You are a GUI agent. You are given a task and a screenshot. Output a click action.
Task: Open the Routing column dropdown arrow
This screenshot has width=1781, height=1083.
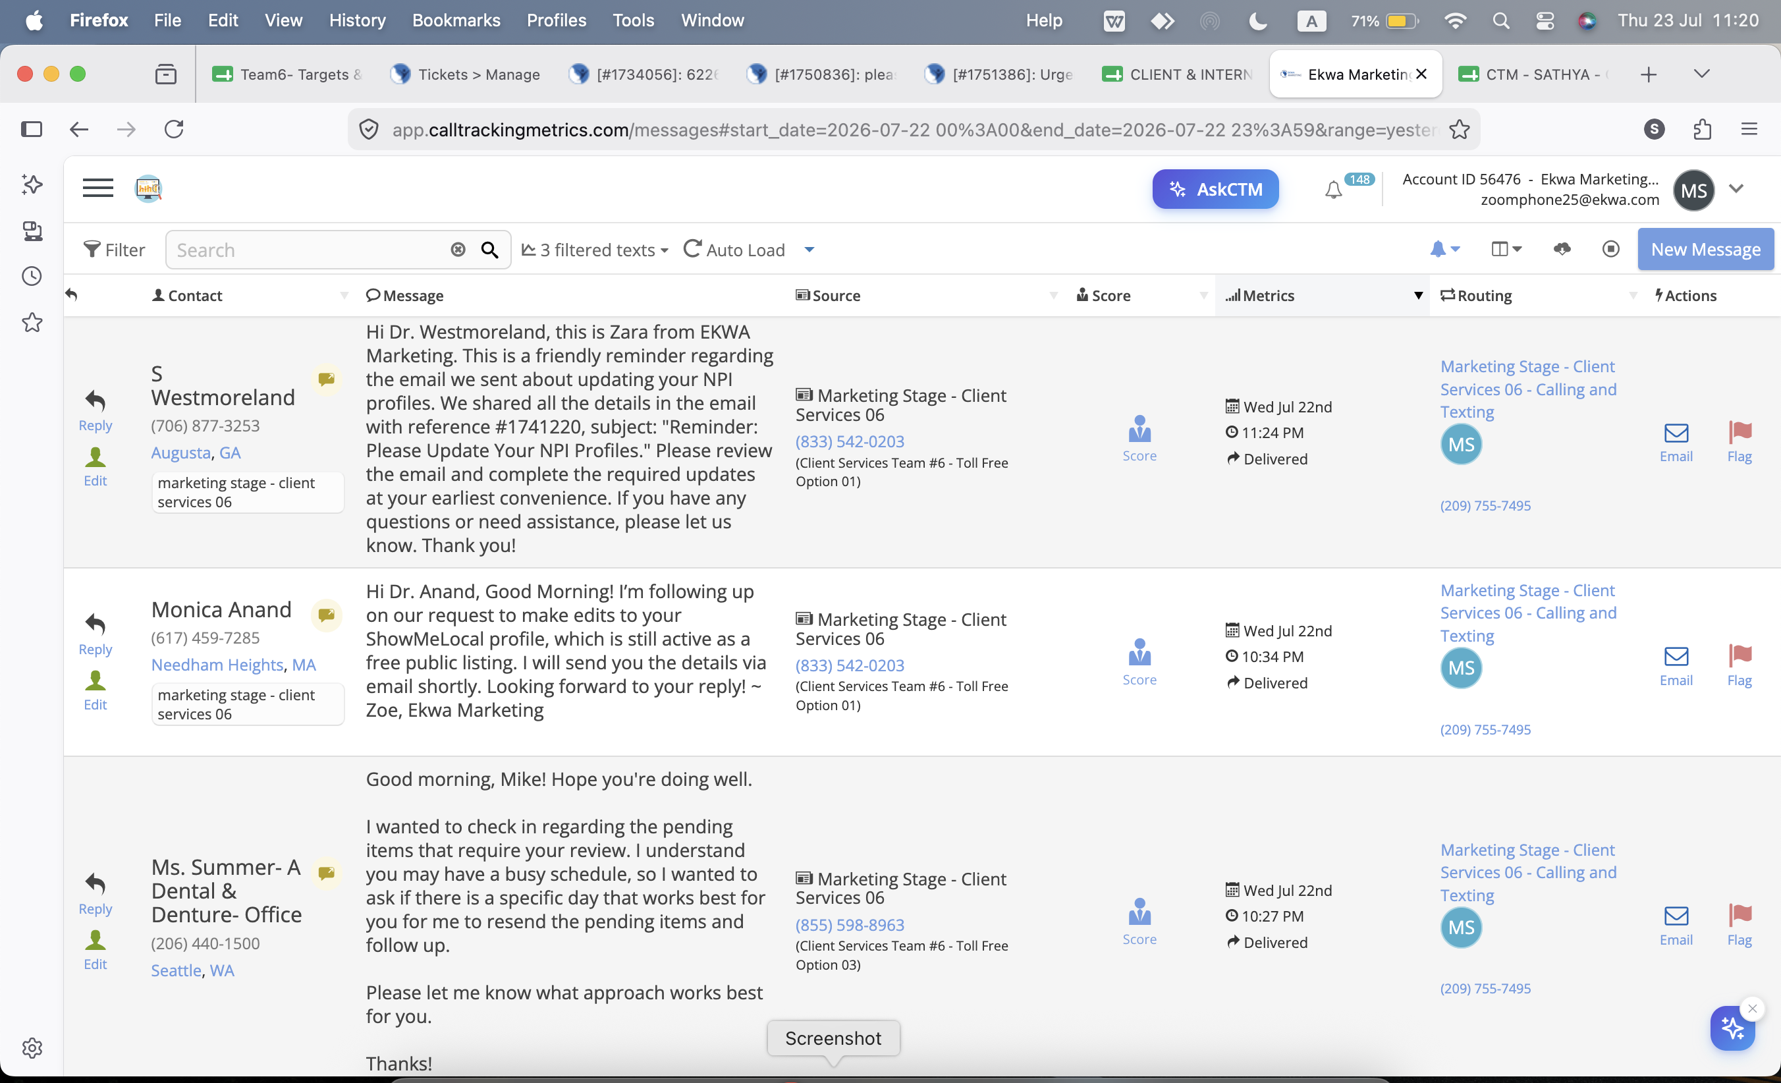click(1633, 296)
